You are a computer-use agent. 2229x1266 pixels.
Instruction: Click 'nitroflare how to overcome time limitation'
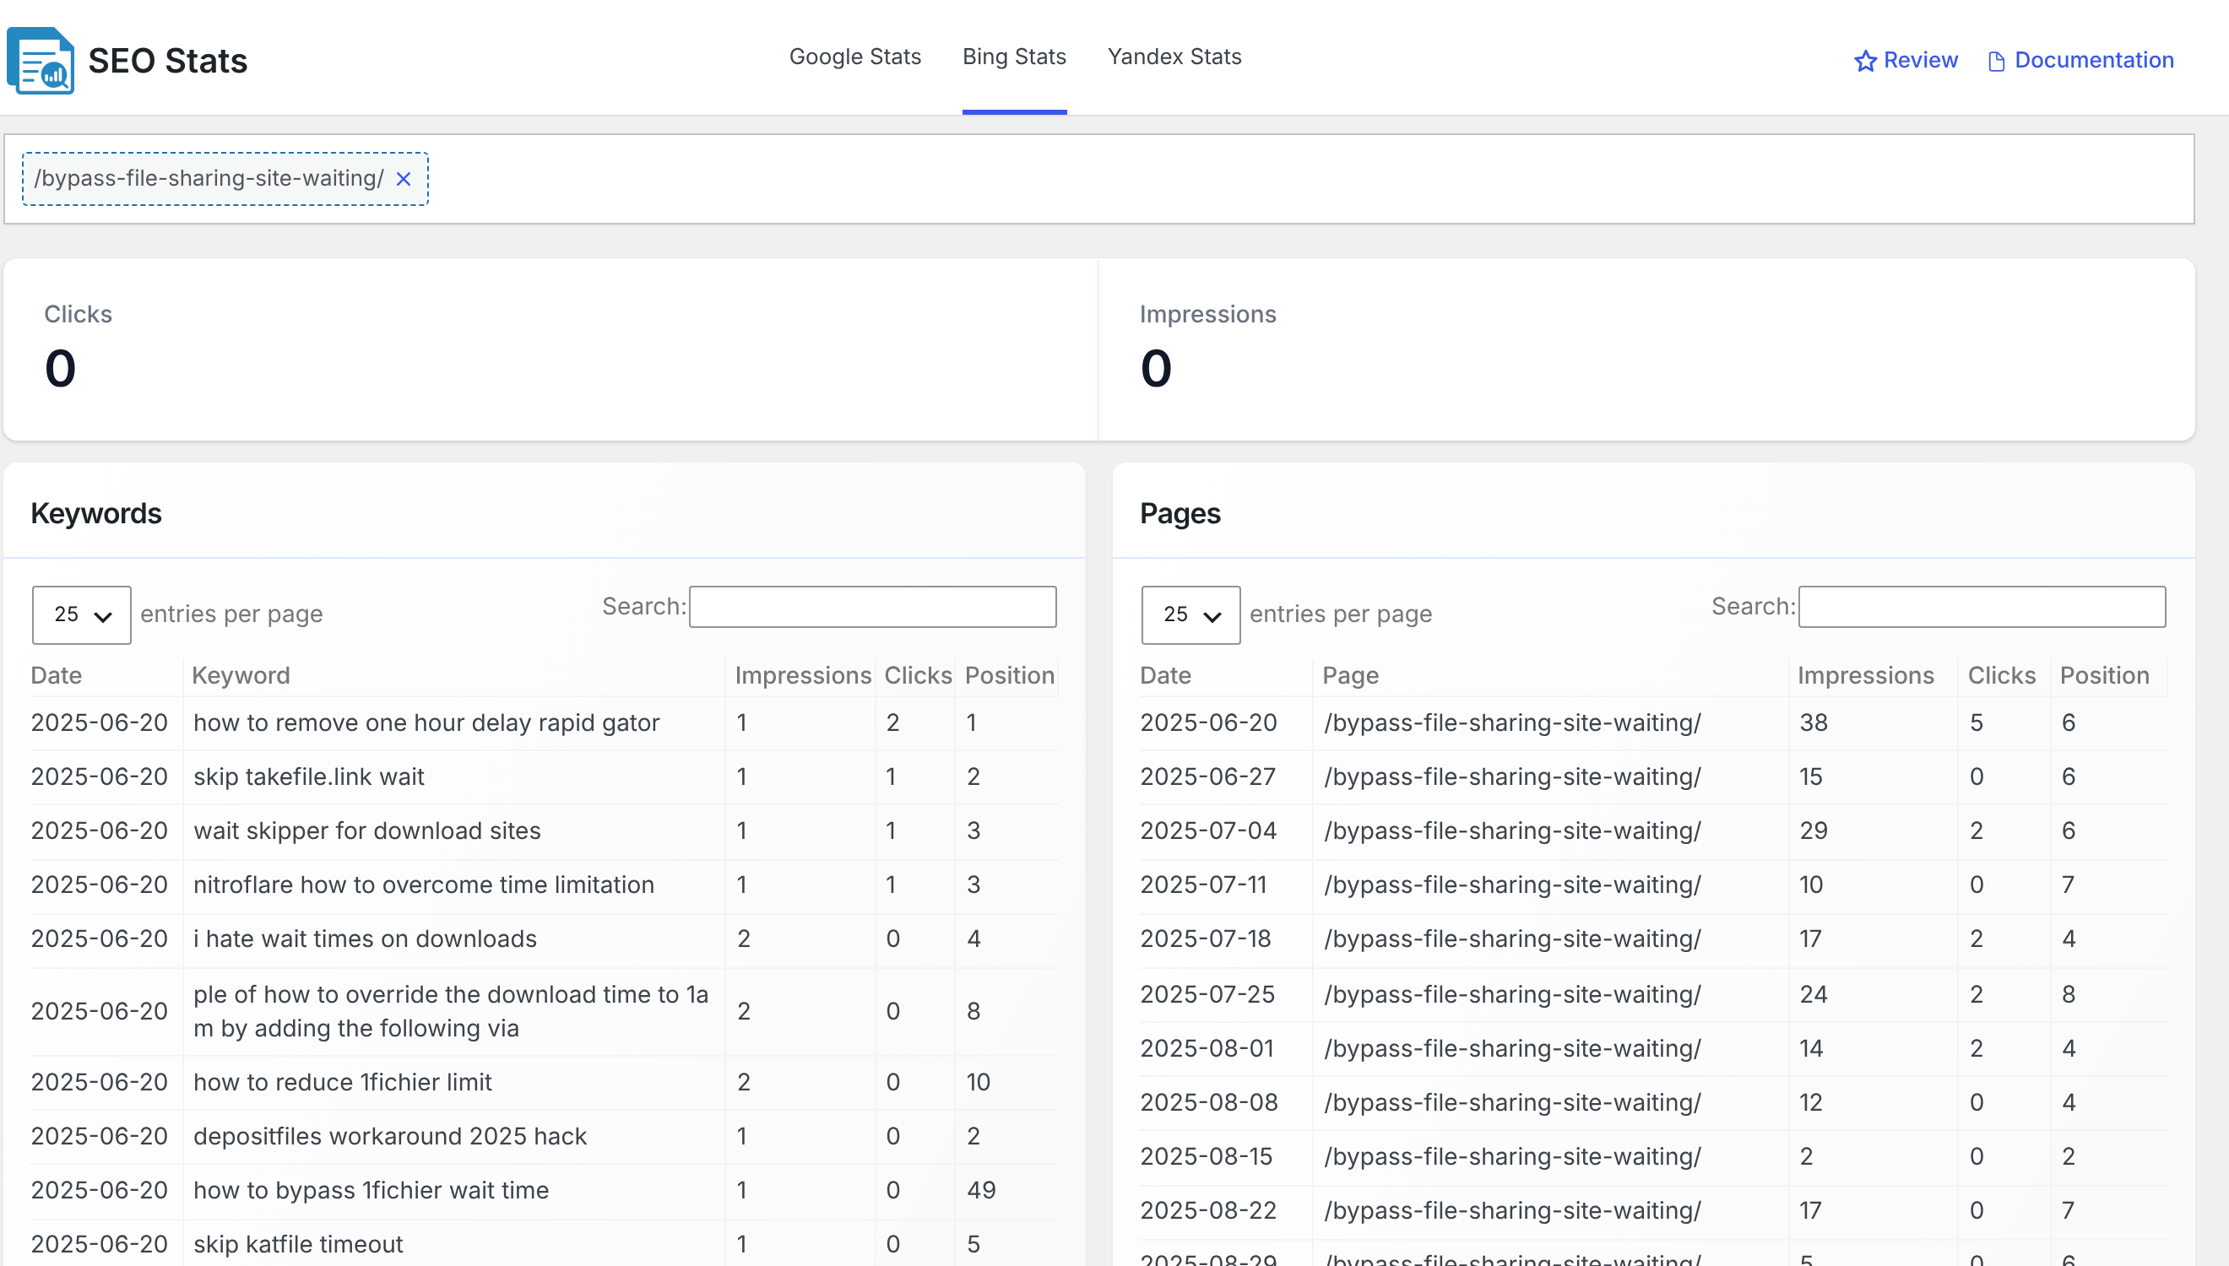tap(424, 885)
